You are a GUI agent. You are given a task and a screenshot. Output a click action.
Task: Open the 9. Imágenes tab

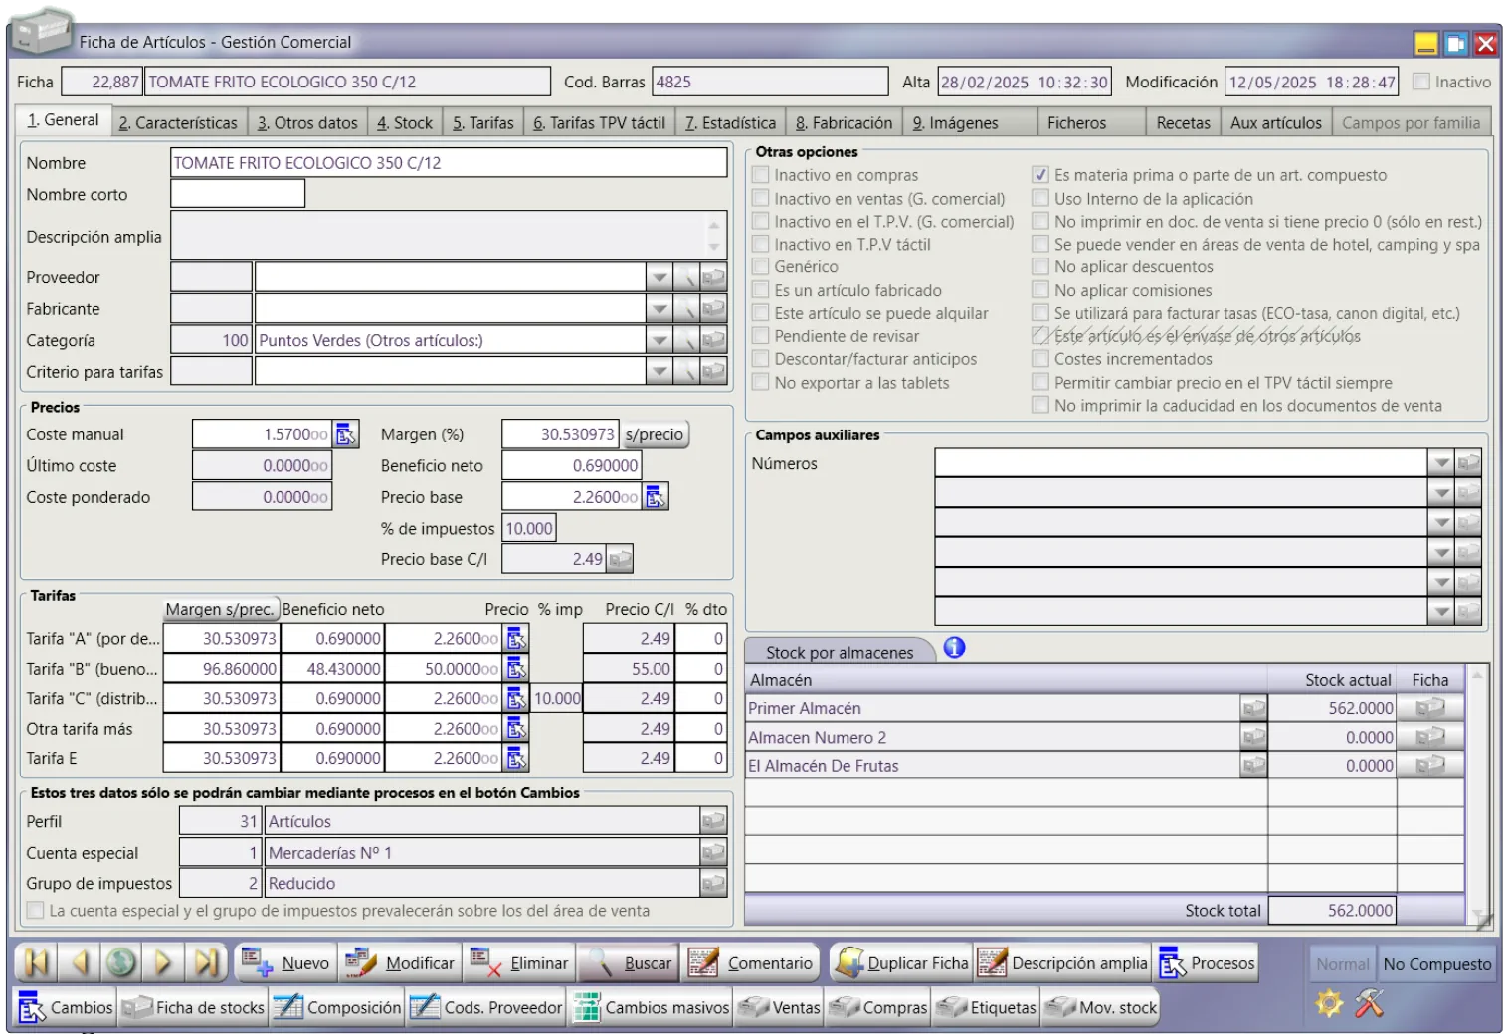[x=955, y=123]
